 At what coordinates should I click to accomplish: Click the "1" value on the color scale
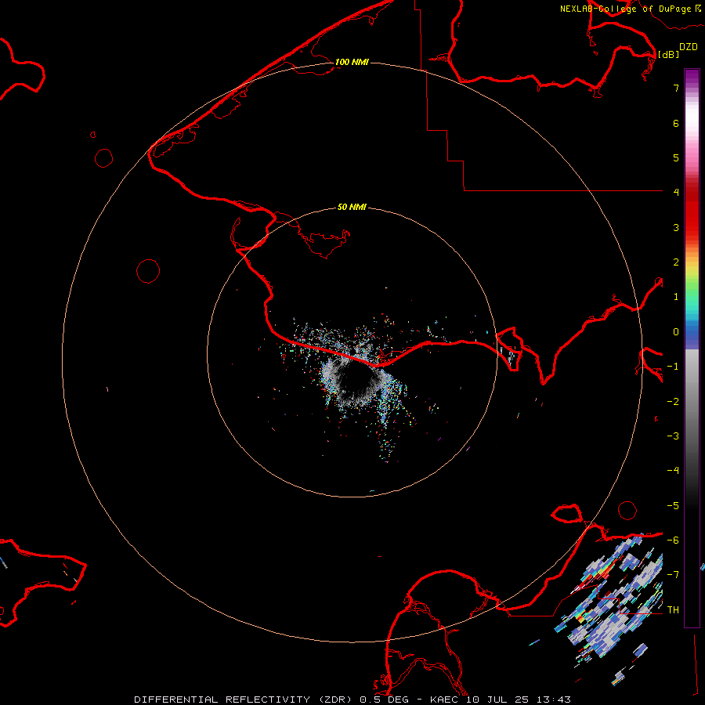tap(676, 297)
